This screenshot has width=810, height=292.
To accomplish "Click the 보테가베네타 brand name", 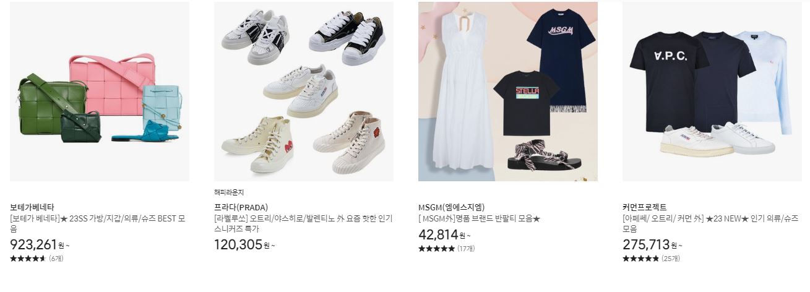I will [32, 207].
